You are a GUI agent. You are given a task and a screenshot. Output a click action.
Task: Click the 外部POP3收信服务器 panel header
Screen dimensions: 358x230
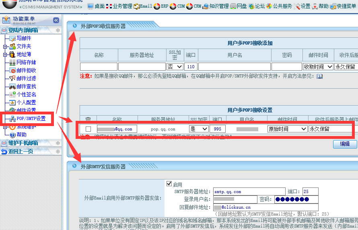click(x=103, y=26)
